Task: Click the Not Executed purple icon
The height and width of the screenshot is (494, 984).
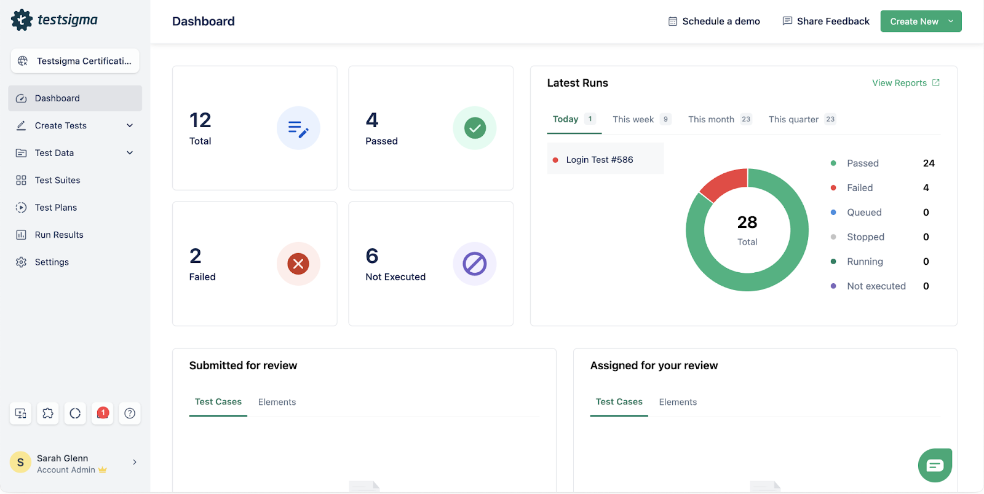Action: click(x=475, y=264)
